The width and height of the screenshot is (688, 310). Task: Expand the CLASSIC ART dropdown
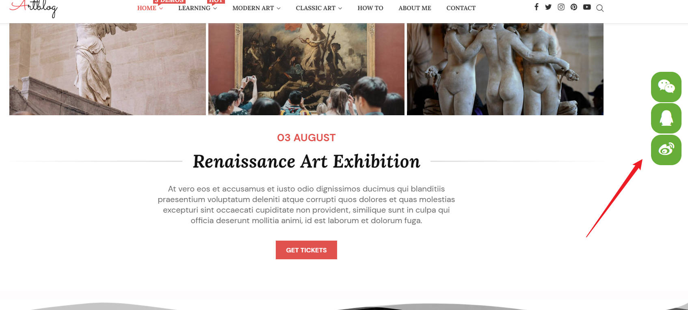[x=319, y=8]
